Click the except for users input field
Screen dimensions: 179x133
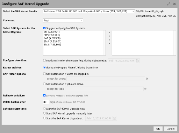pyautogui.click(x=106, y=79)
